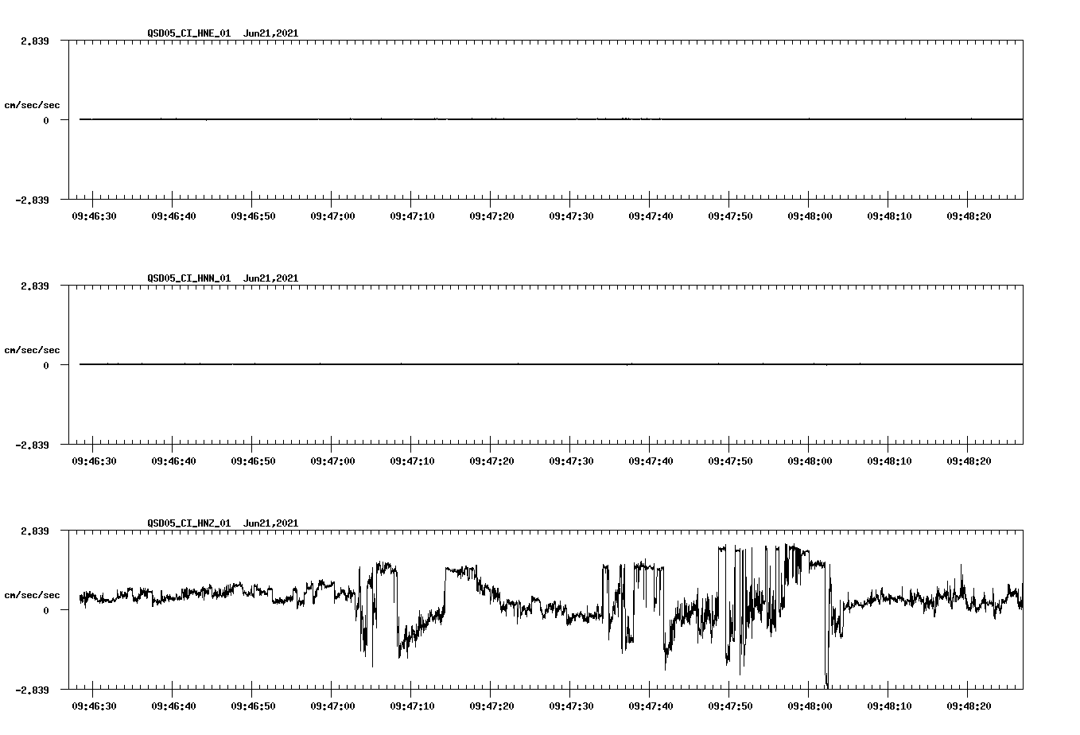The width and height of the screenshot is (1080, 735).
Task: Click the -2.839 lower limit of HNE plot
Action: coord(32,200)
